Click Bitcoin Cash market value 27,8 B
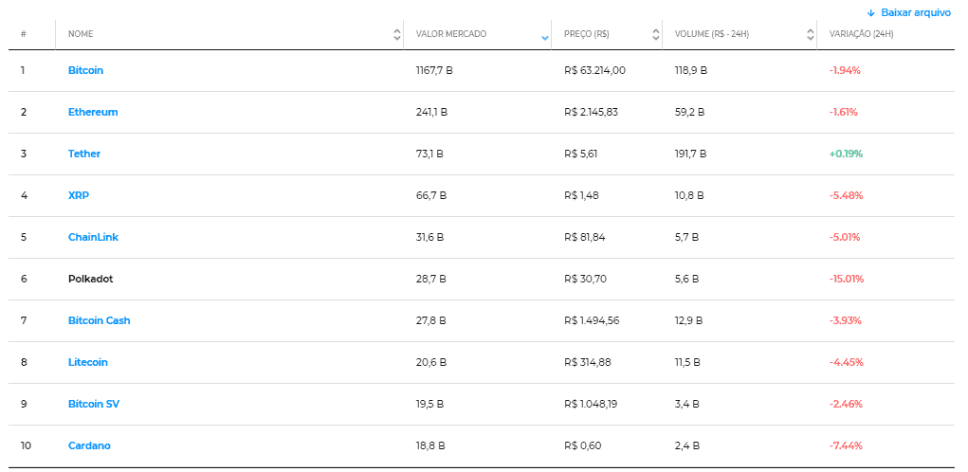The width and height of the screenshot is (968, 472). tap(431, 321)
